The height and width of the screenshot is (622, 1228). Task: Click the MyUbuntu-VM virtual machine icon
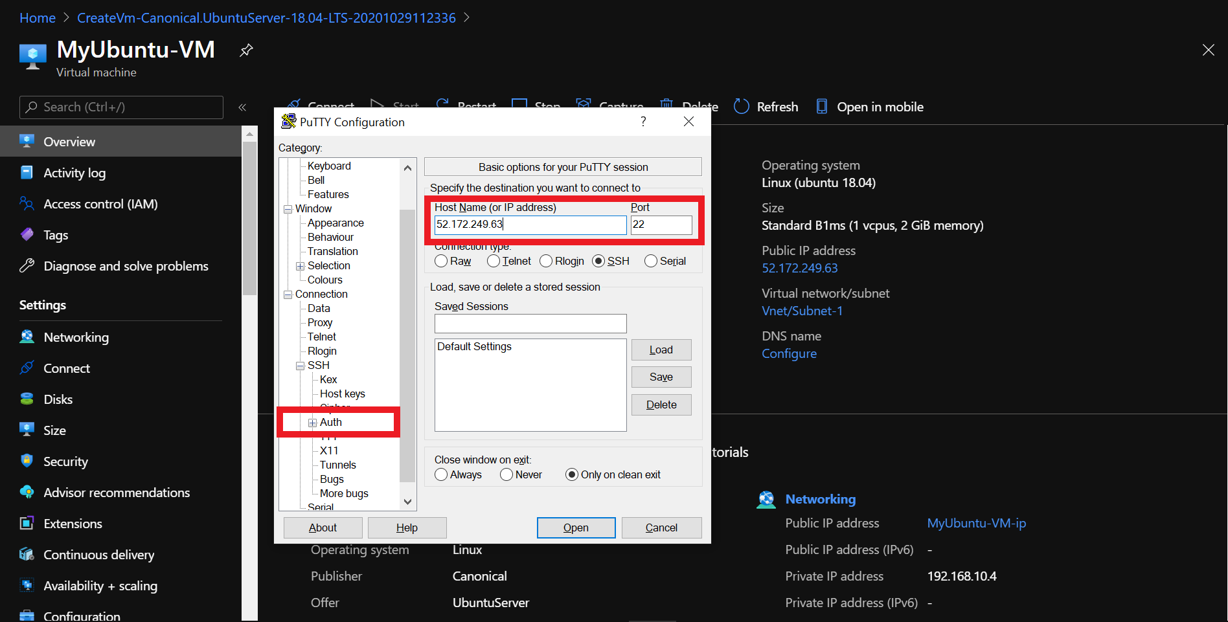[x=33, y=56]
